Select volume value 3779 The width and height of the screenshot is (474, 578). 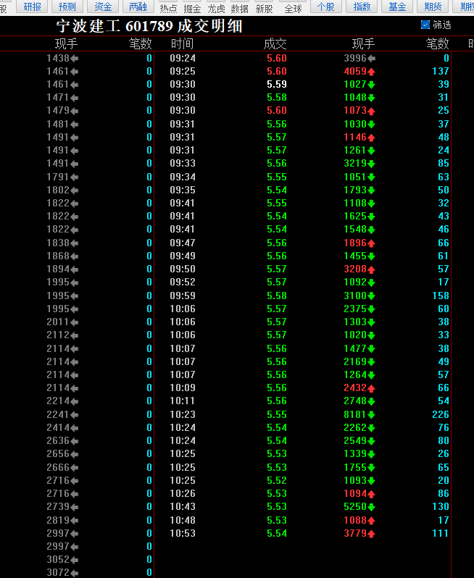click(x=355, y=533)
